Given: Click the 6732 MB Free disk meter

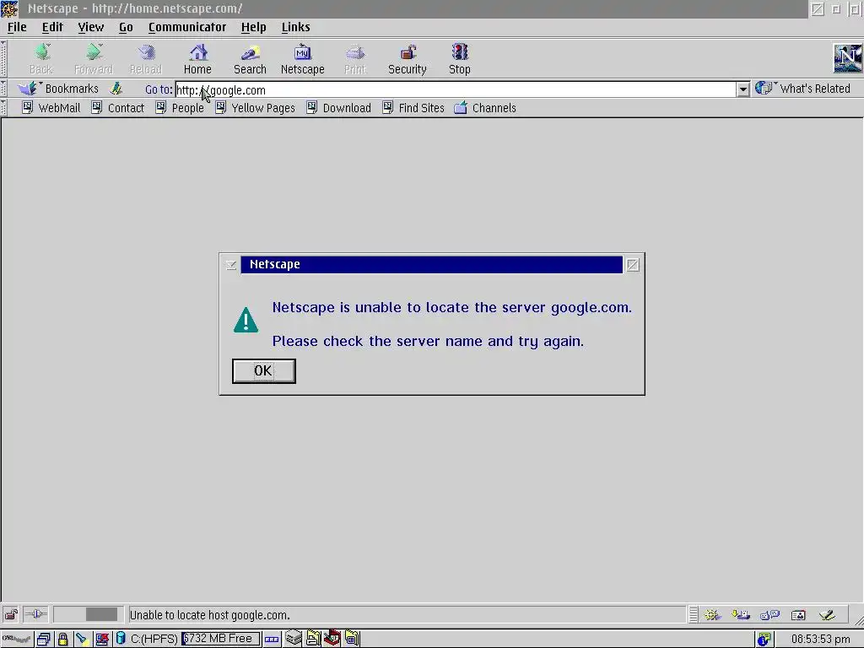Looking at the screenshot, I should (x=220, y=639).
